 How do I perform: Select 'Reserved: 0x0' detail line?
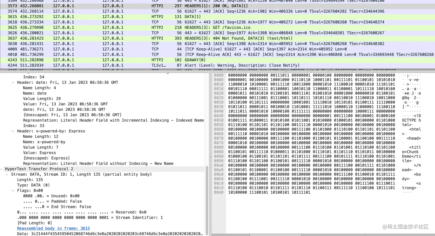click(82, 212)
